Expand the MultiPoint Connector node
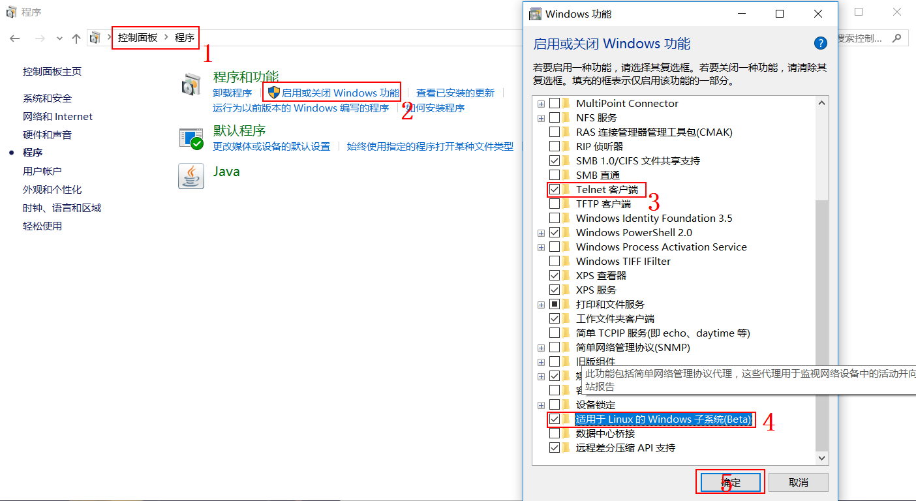Screen dimensions: 916x501 coord(541,104)
